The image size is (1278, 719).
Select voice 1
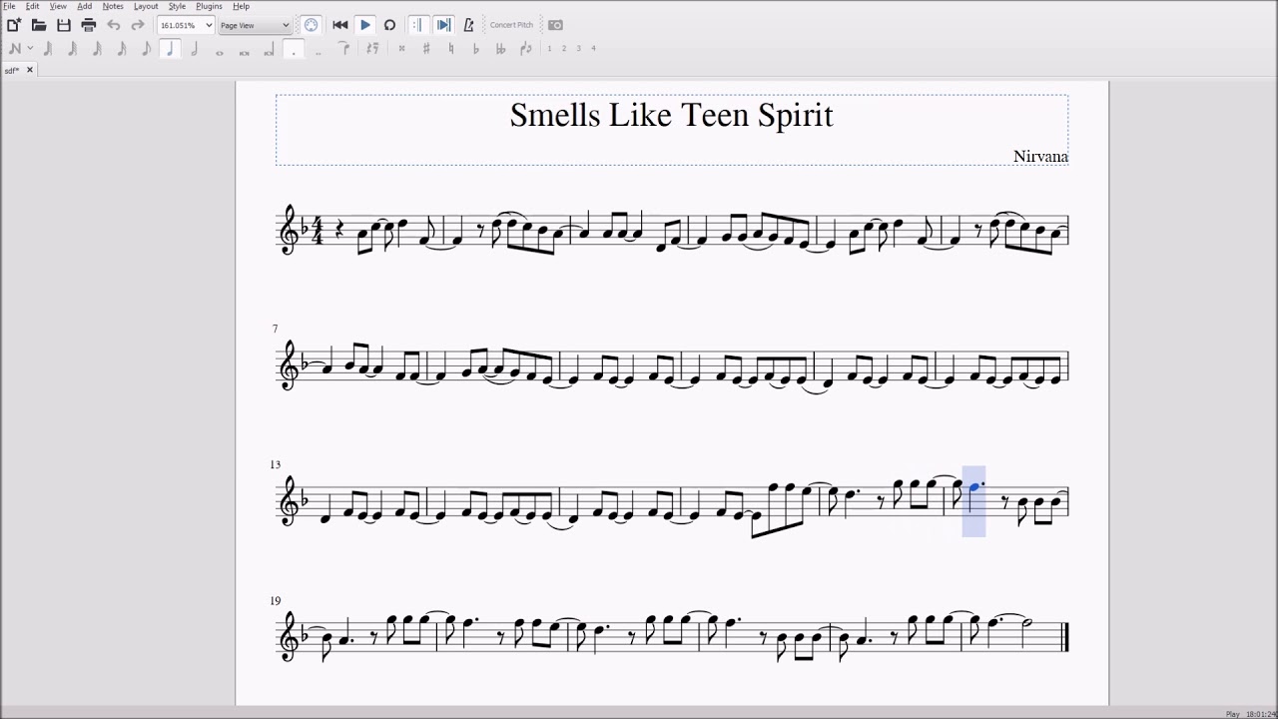coord(549,48)
